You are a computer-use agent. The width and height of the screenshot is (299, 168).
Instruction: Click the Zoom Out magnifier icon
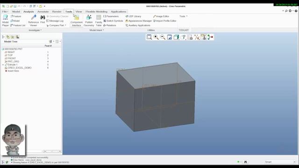tap(163, 37)
